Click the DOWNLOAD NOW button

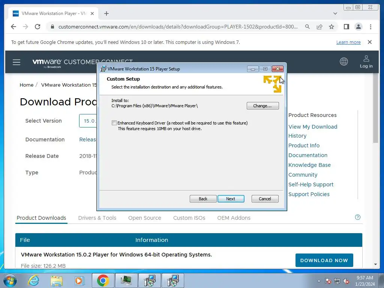(324, 260)
